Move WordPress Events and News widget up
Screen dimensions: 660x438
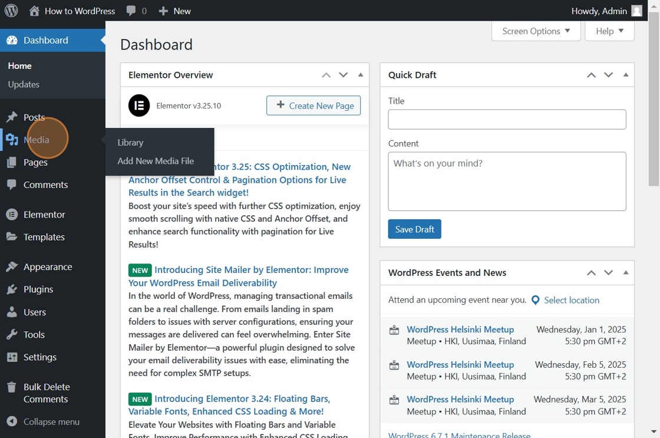tap(592, 272)
